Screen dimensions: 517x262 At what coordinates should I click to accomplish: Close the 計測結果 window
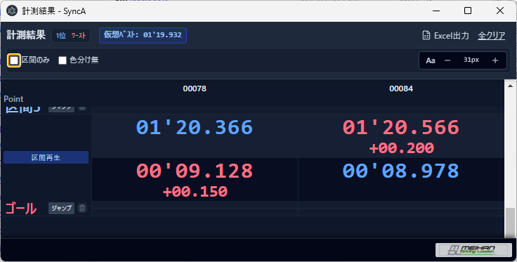[500, 11]
